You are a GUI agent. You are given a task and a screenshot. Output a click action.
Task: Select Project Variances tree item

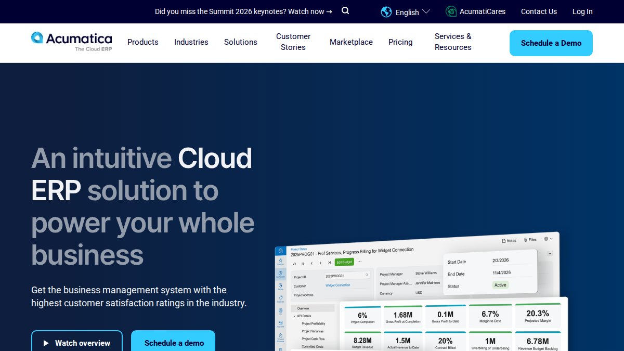pyautogui.click(x=313, y=331)
